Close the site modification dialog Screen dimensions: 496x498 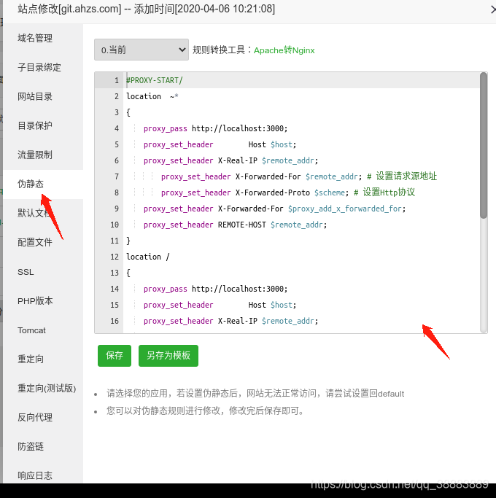click(492, 10)
